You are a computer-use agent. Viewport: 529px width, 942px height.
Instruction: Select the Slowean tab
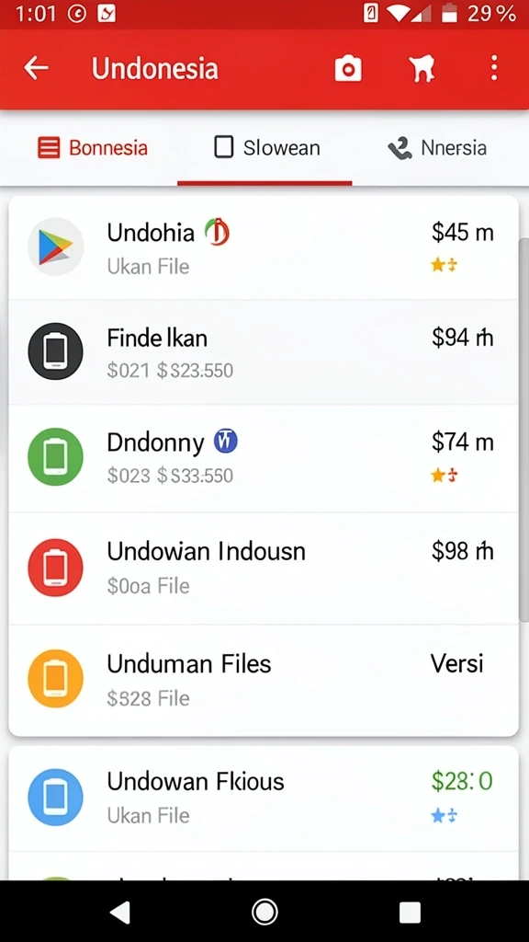point(267,148)
